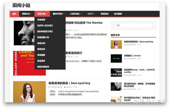170x109 pixels.
Task: Click comment icon under sidebar 英文美句
Action: click(138, 89)
